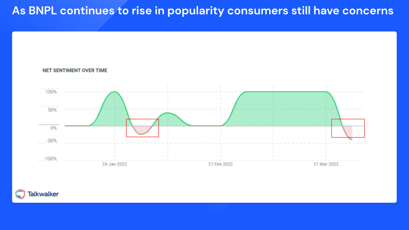
Task: Click the red negative area at chart end
Action: (349, 132)
